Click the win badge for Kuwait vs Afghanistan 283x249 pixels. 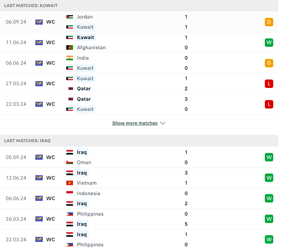pos(269,42)
